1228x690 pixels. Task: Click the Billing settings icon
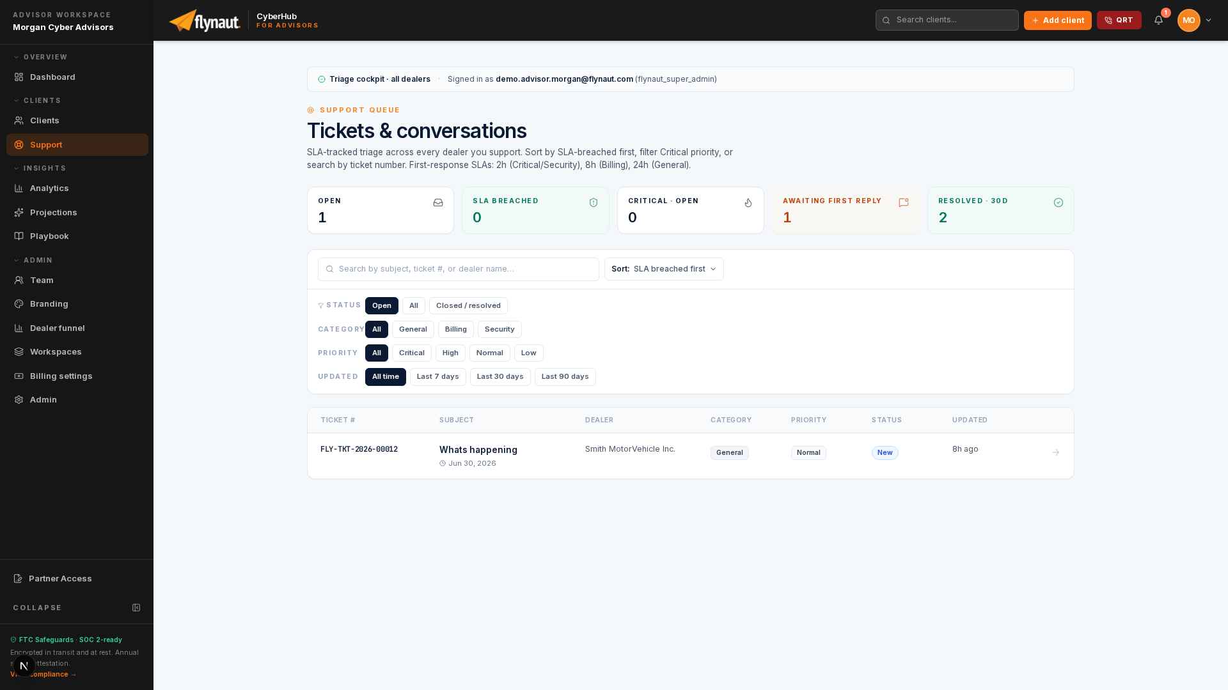click(x=19, y=376)
